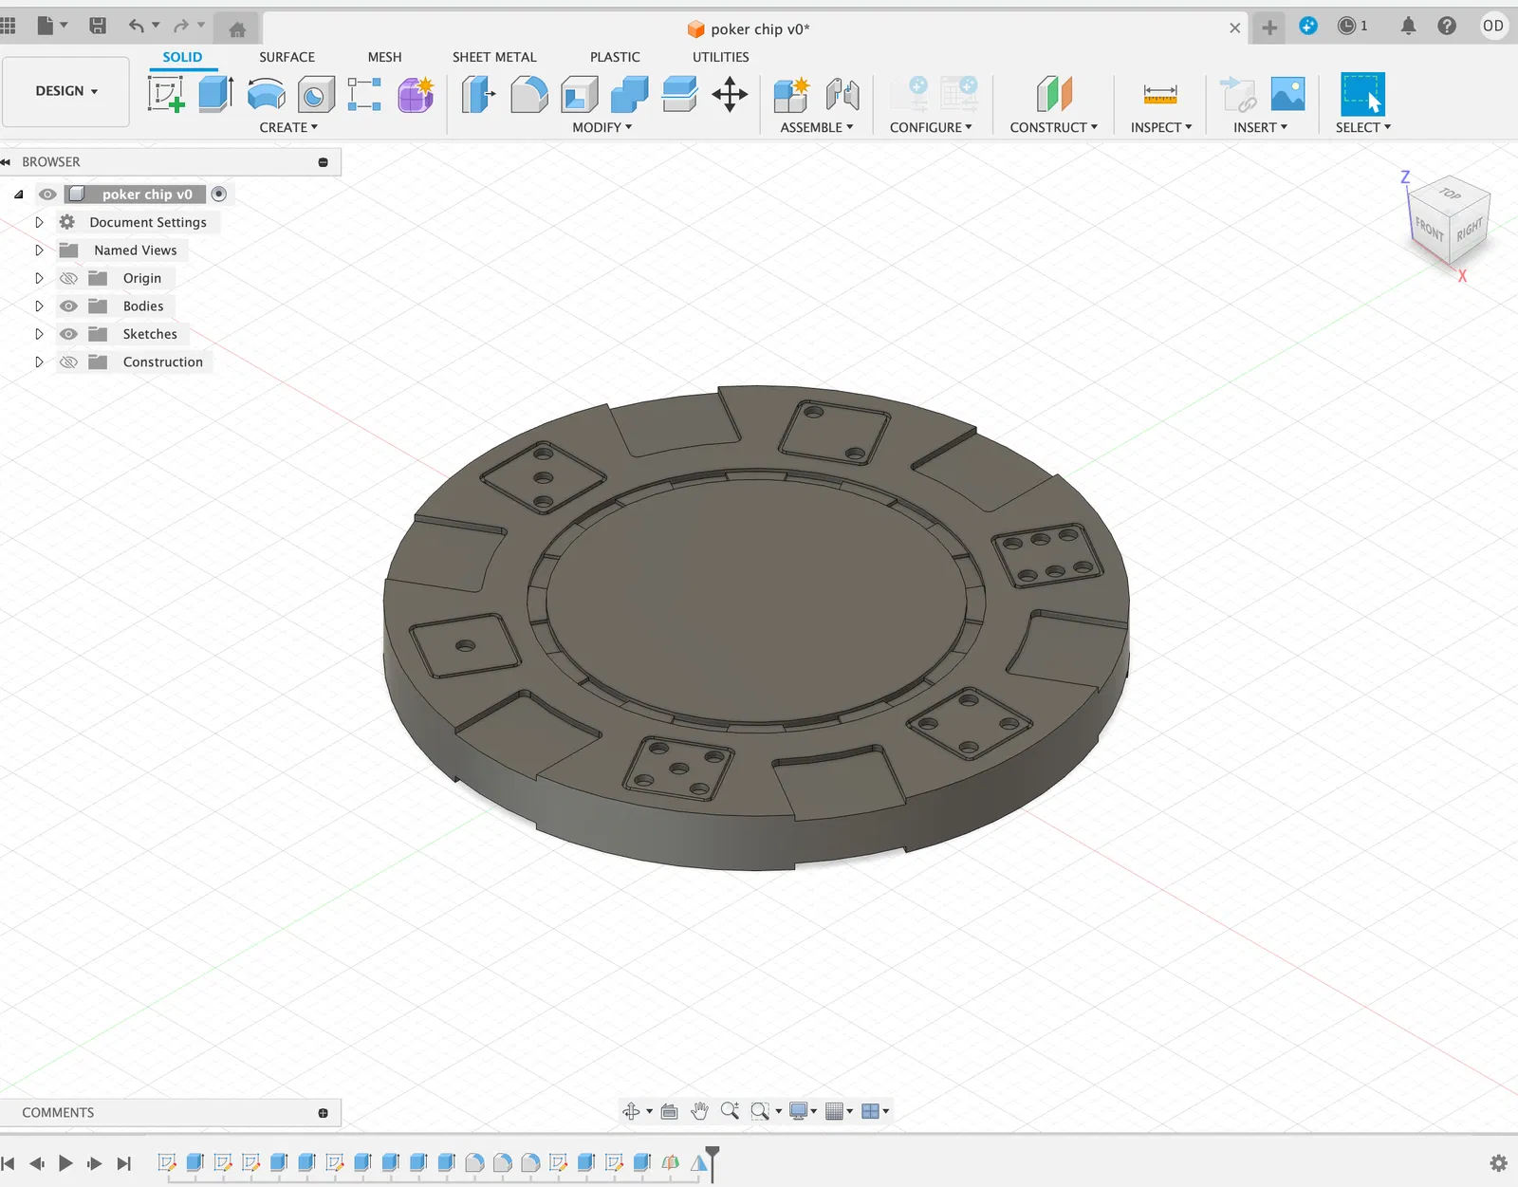Open the CONSTRUCT dropdown menu
The image size is (1518, 1187).
(1053, 127)
